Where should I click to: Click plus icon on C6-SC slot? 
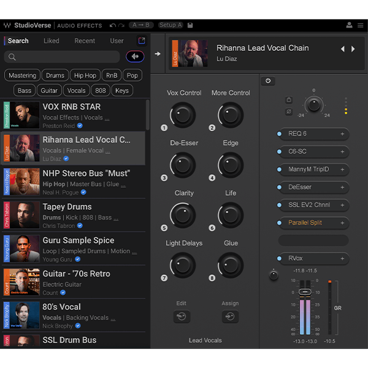342,151
